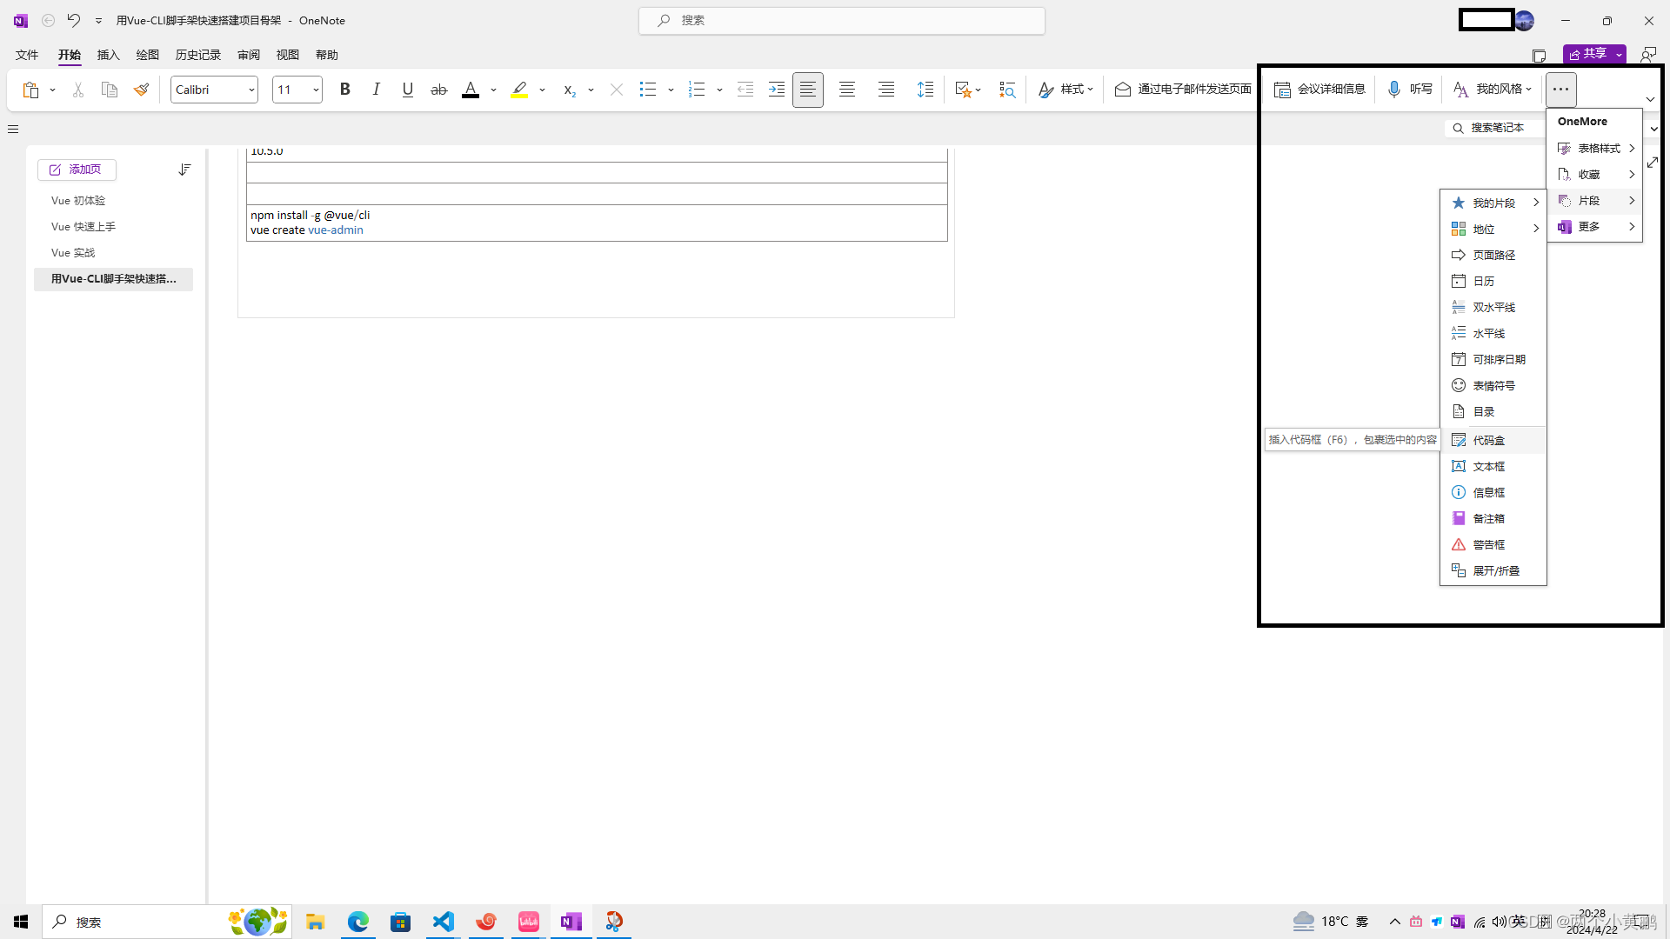
Task: Select the warning box snippet
Action: tap(1488, 545)
